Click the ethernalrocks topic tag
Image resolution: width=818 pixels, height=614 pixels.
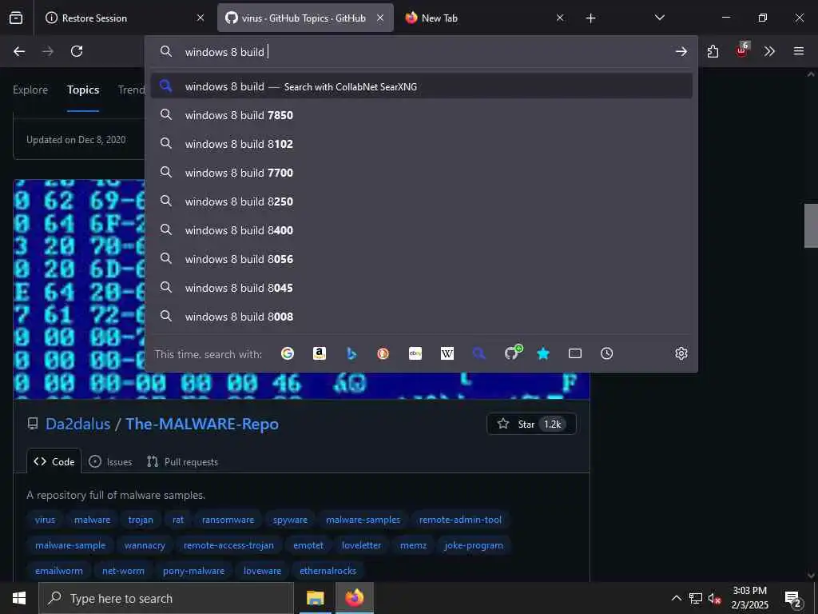[x=328, y=571]
